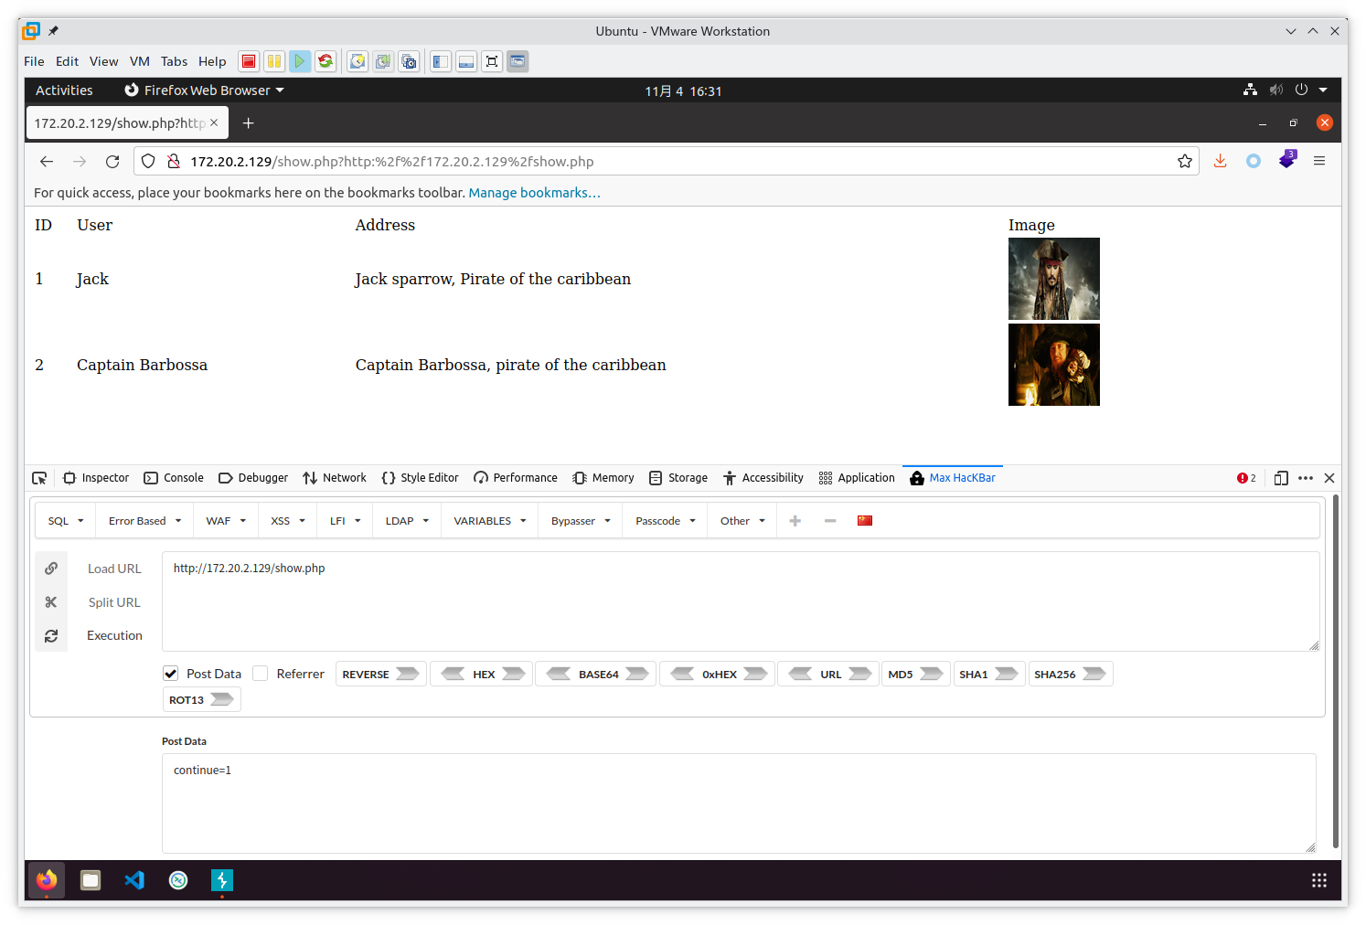Open the snapshot manager icon
Screen dimensions: 1366x925
click(409, 61)
